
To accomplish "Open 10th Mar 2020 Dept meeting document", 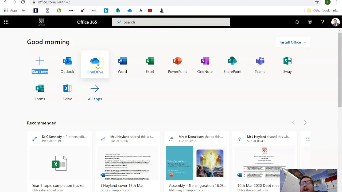I will coord(265,162).
